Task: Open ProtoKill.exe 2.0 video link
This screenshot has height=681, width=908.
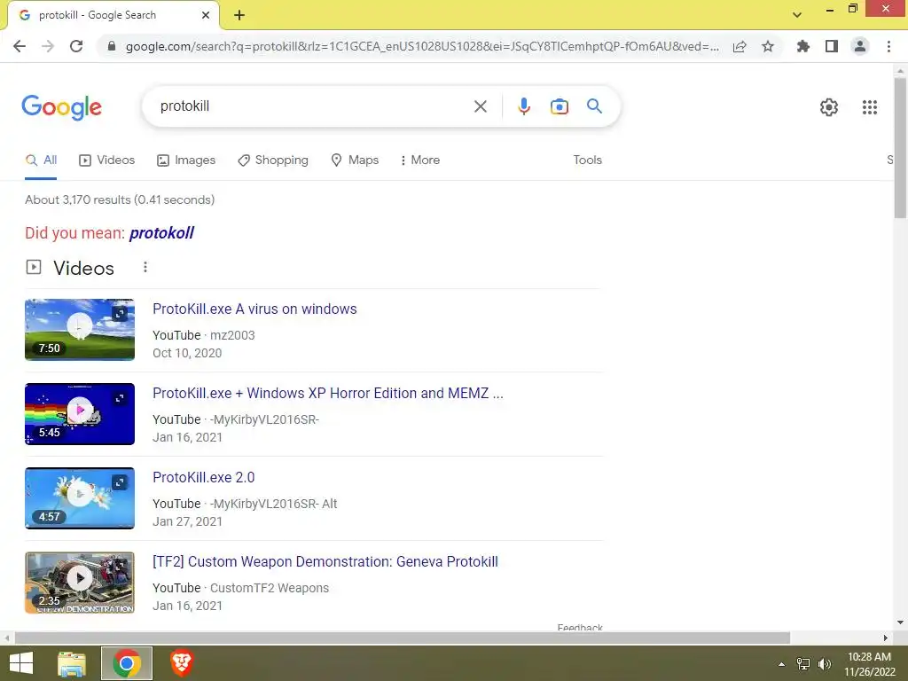Action: pos(204,478)
